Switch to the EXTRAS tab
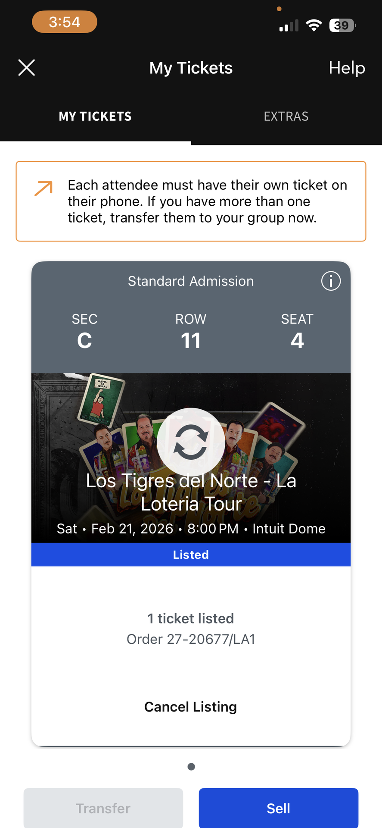Viewport: 382px width, 828px height. [286, 116]
